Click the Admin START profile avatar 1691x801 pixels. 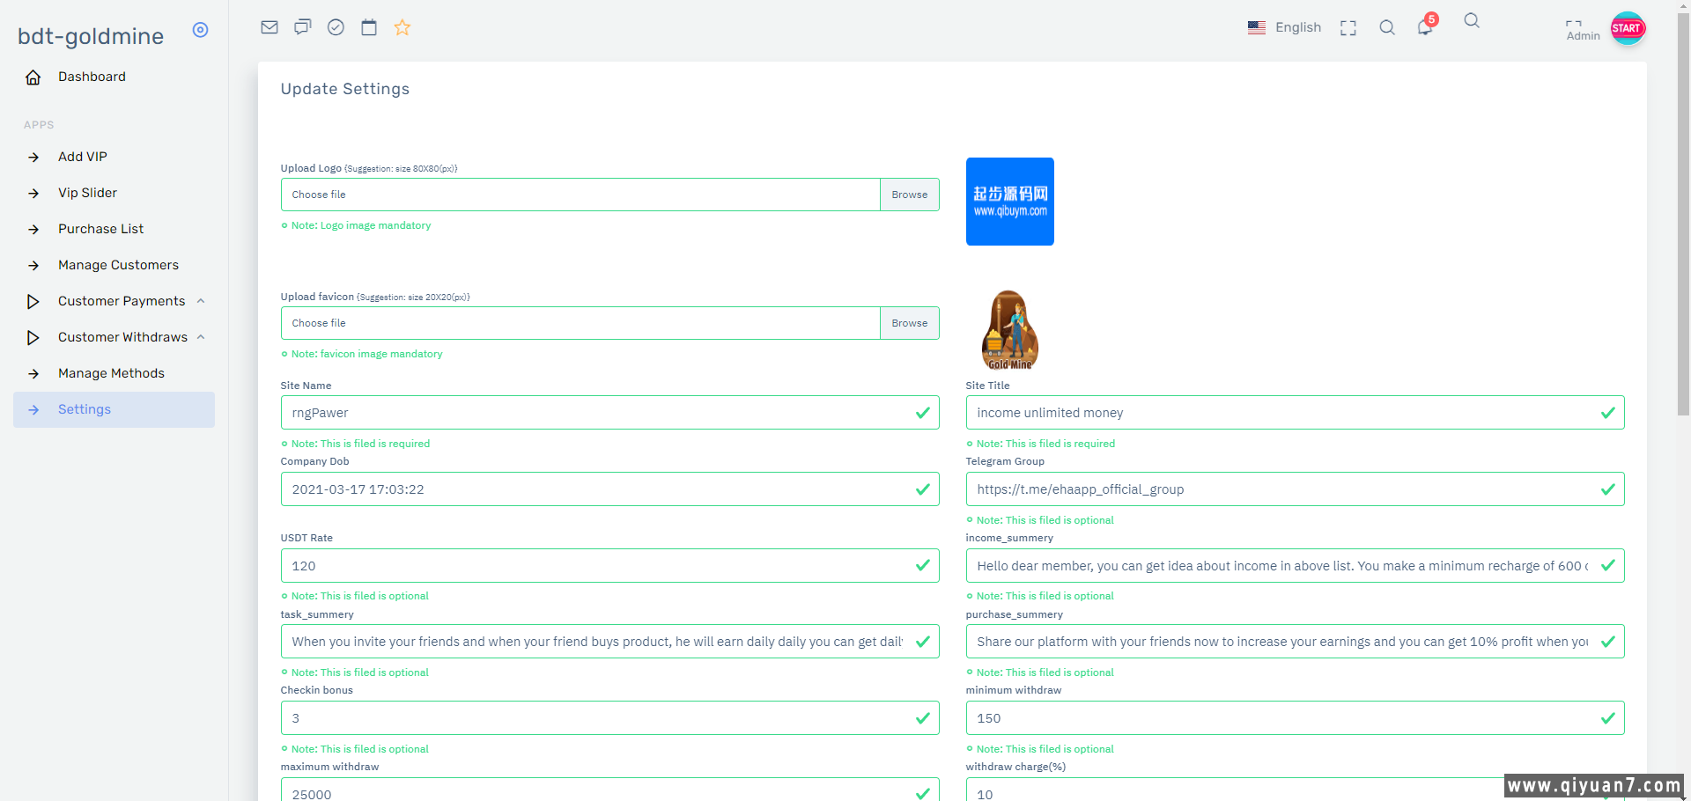(1627, 28)
